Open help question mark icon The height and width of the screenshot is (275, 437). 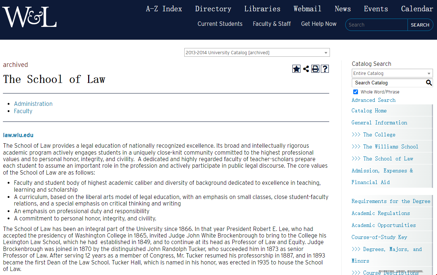tap(325, 69)
